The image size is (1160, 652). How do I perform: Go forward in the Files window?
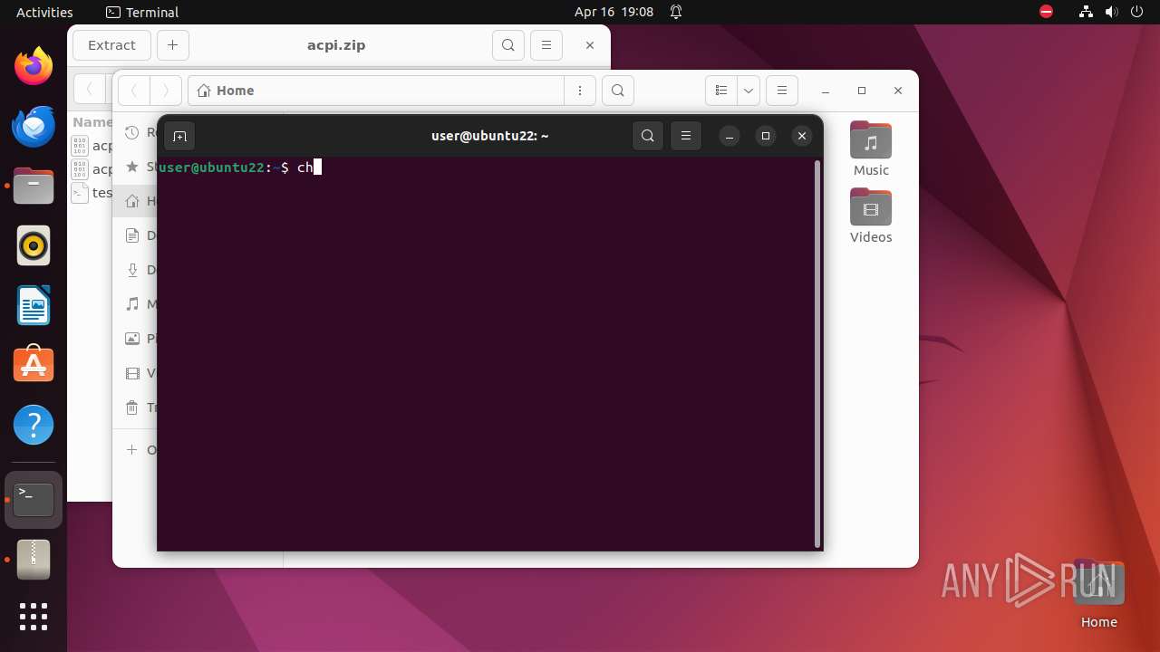(165, 91)
